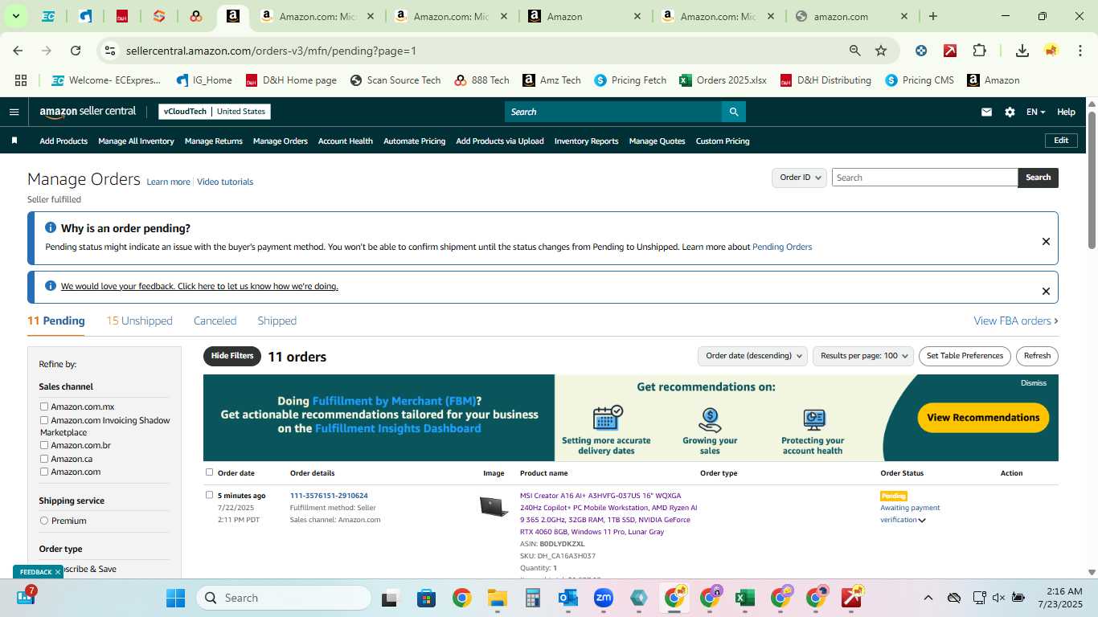Expand Awaiting payment verification details
Screen dimensions: 1098x617
click(x=922, y=520)
